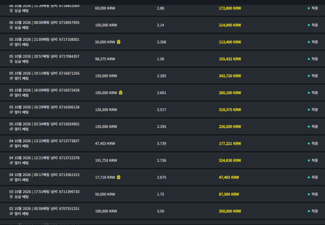
Task: Click the 87,500 KRW payout amount
Action: [x=229, y=194]
